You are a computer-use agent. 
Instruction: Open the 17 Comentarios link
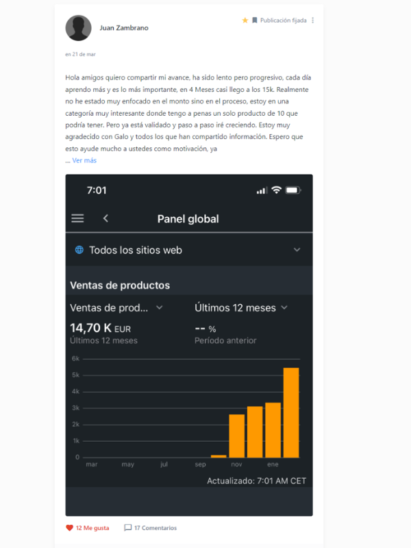click(x=155, y=528)
